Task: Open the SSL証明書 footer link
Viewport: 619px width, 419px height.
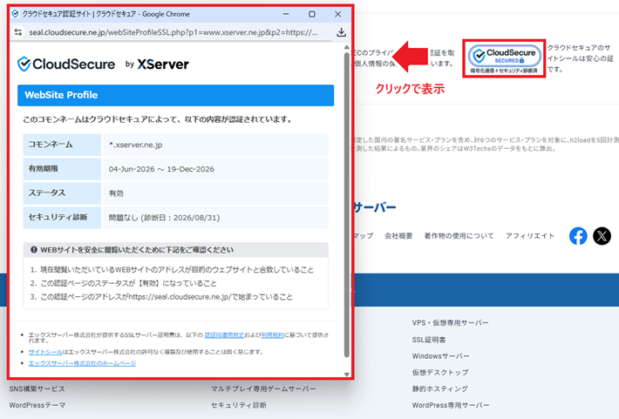Action: click(429, 340)
